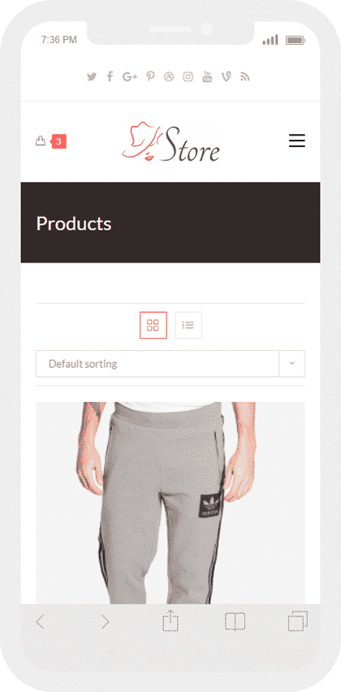Open the gray sweatpants product image
Viewport: 341px width, 692px height.
pos(170,503)
